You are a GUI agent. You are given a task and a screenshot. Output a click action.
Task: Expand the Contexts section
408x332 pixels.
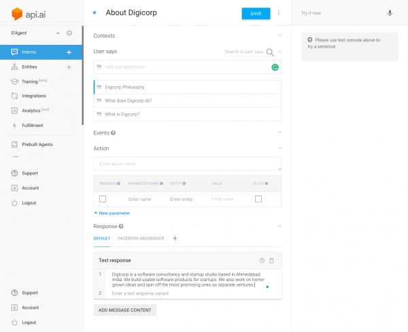click(x=279, y=35)
